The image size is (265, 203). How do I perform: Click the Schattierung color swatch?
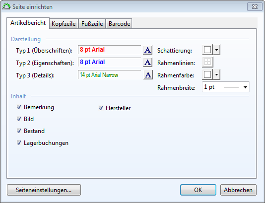[207, 50]
